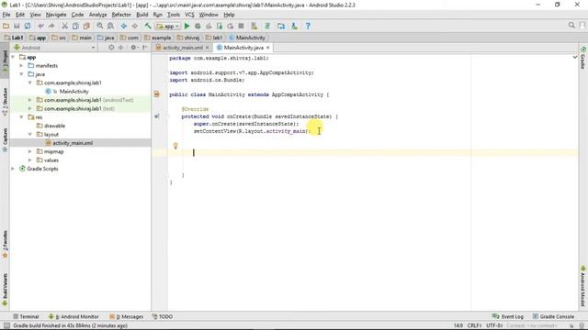Image resolution: width=588 pixels, height=330 pixels.
Task: Click the Redo arrow icon
Action: pyautogui.click(x=51, y=26)
